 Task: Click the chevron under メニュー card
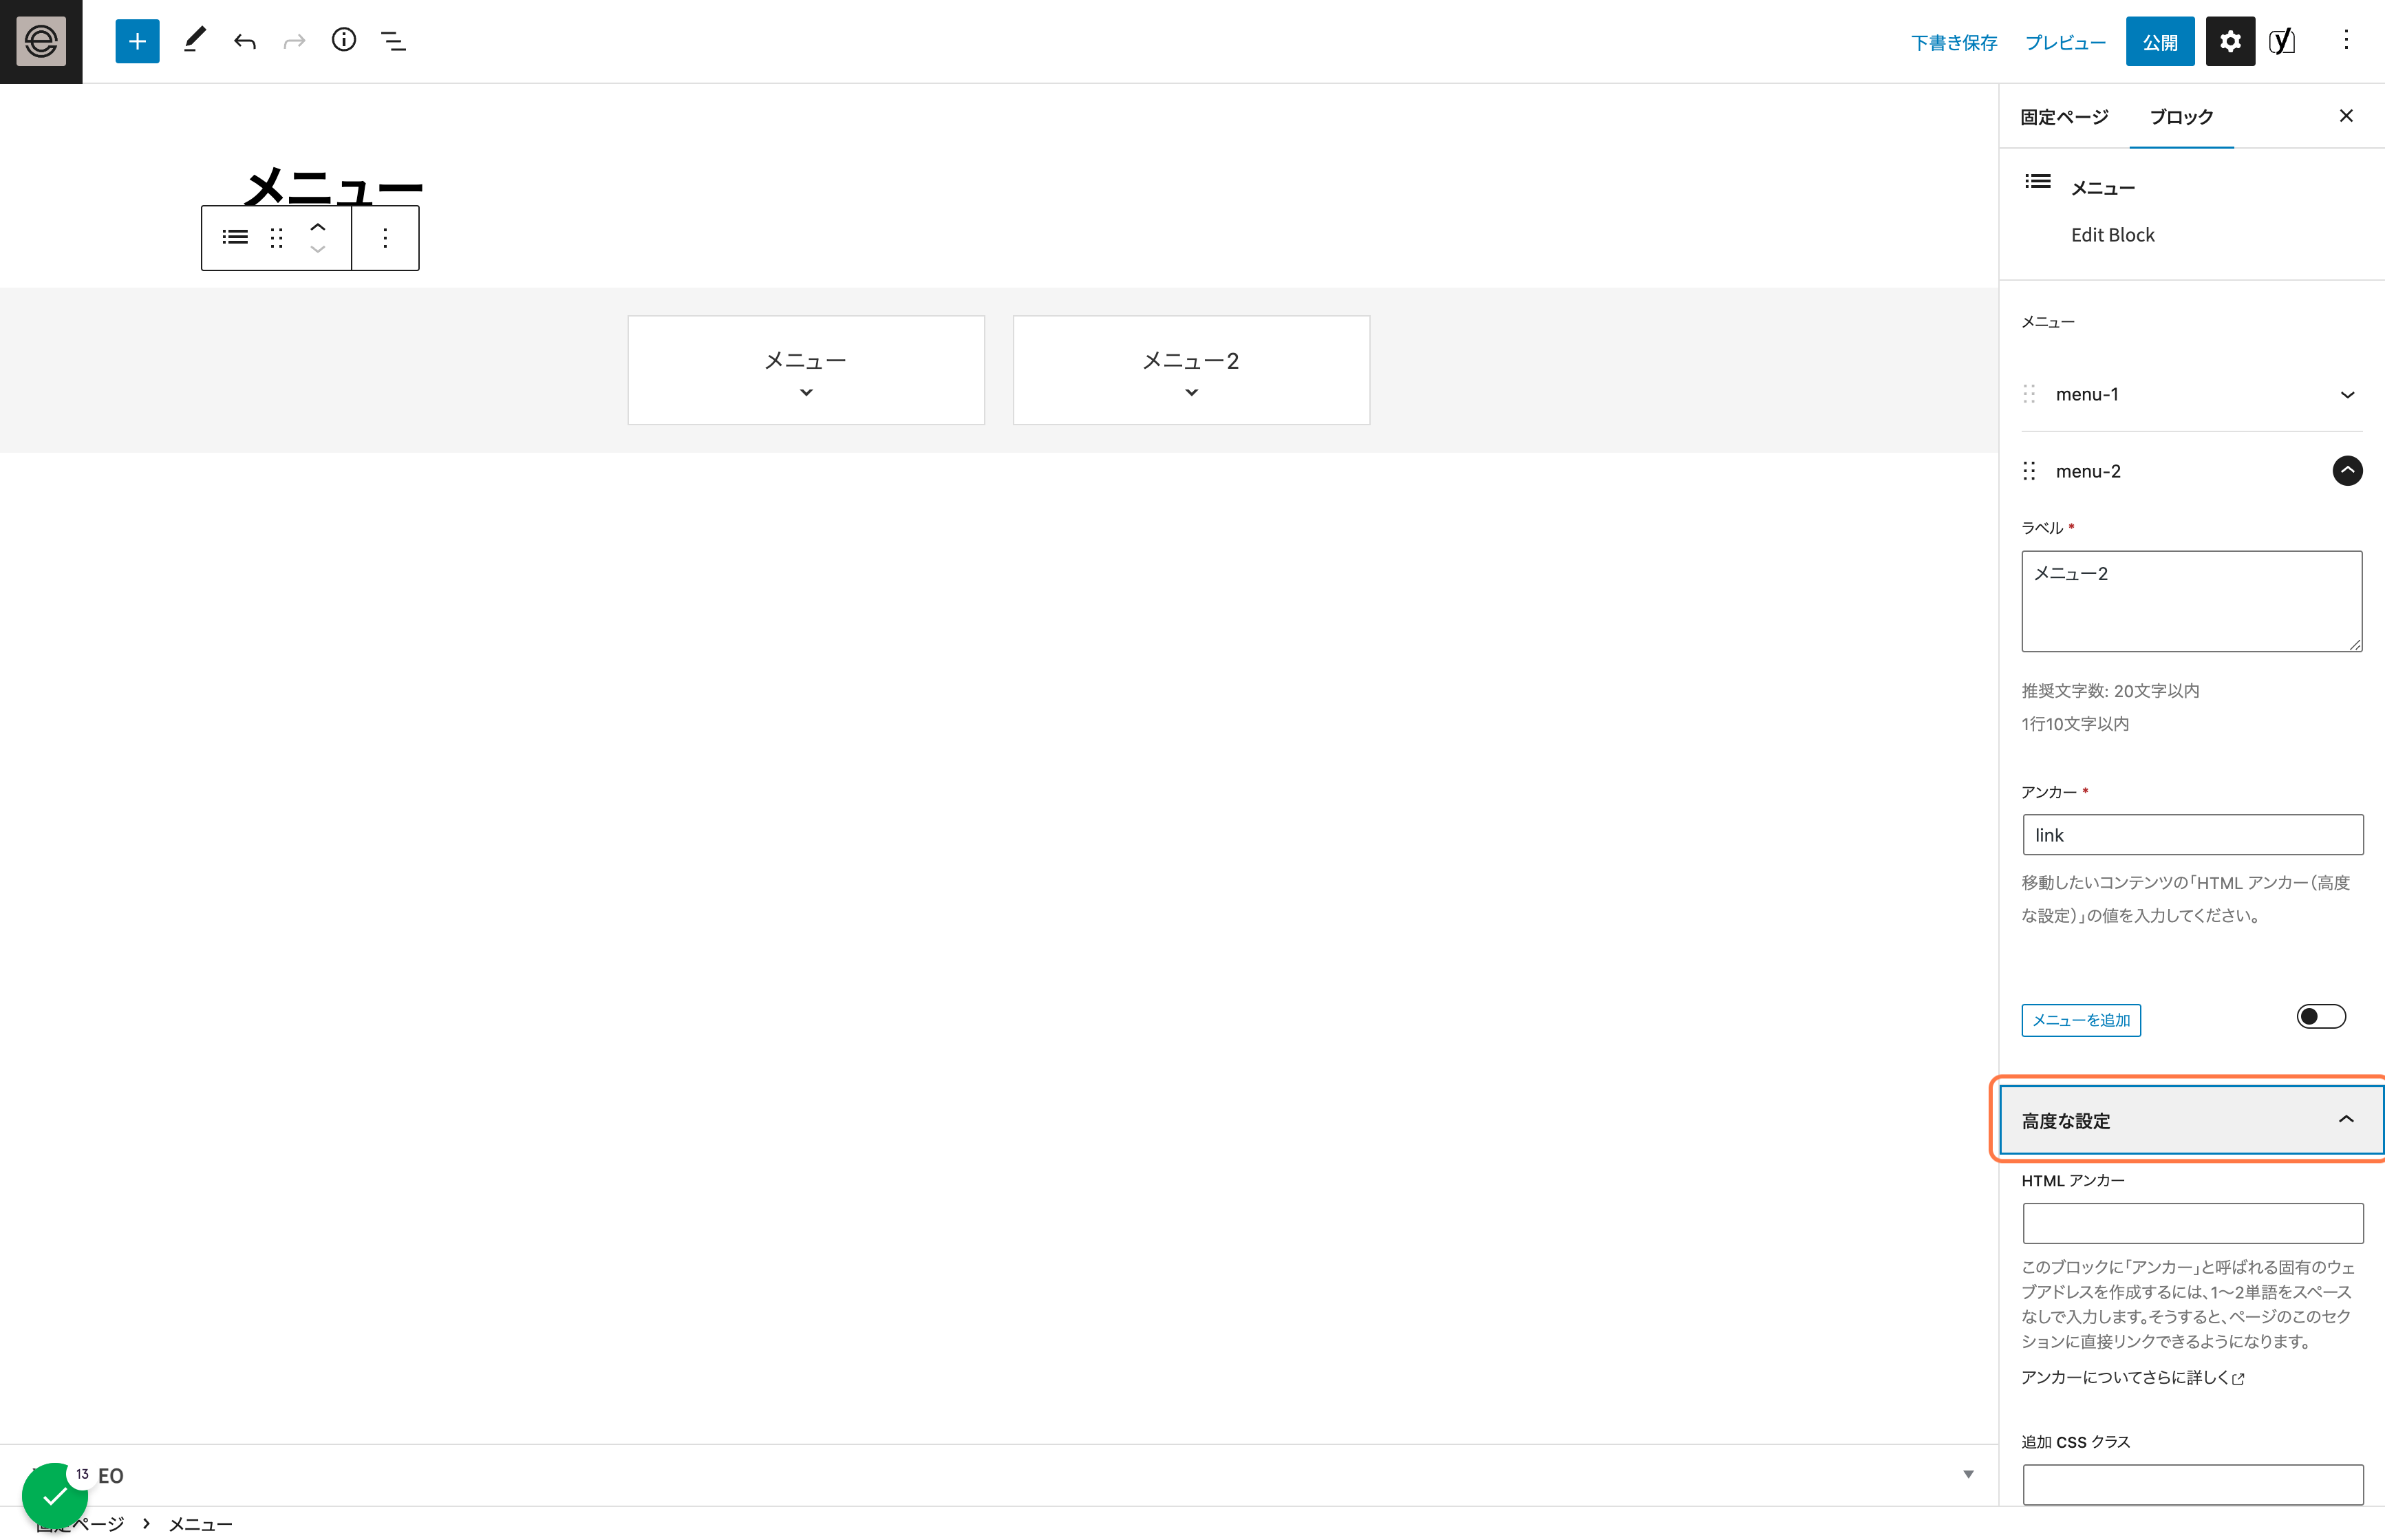[x=806, y=393]
